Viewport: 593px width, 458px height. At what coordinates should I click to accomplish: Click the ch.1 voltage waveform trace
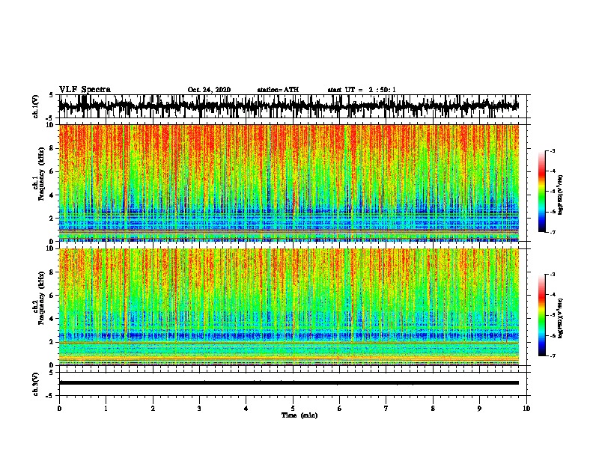click(289, 106)
